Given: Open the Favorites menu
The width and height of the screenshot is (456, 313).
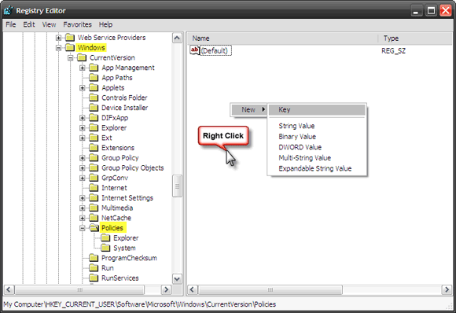Looking at the screenshot, I should pos(77,24).
